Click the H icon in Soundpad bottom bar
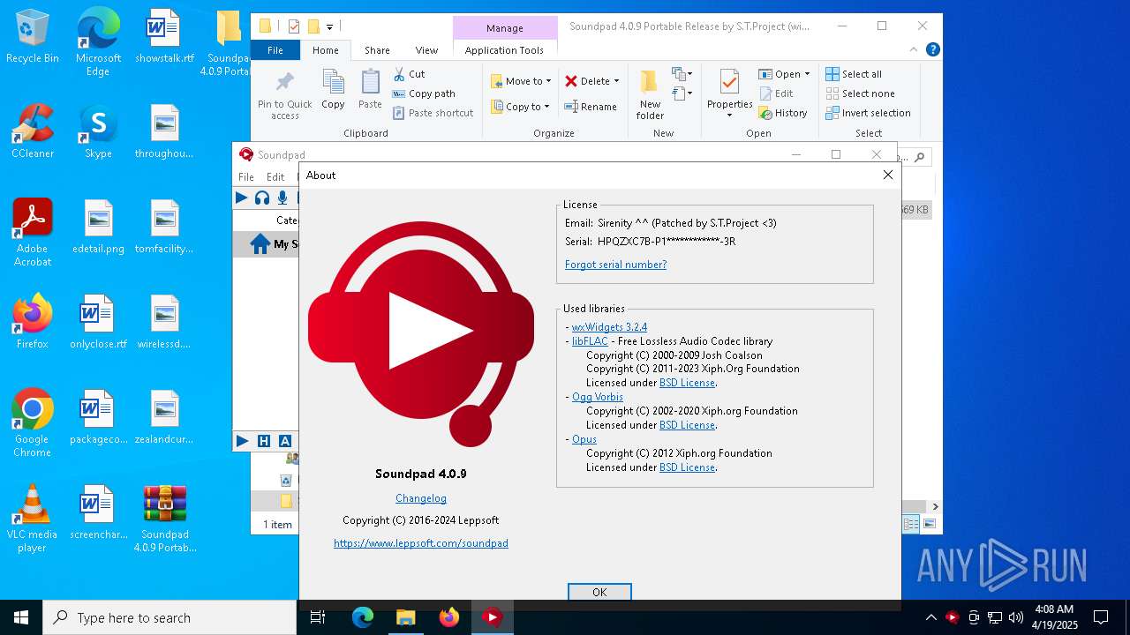Image resolution: width=1130 pixels, height=635 pixels. pos(263,440)
